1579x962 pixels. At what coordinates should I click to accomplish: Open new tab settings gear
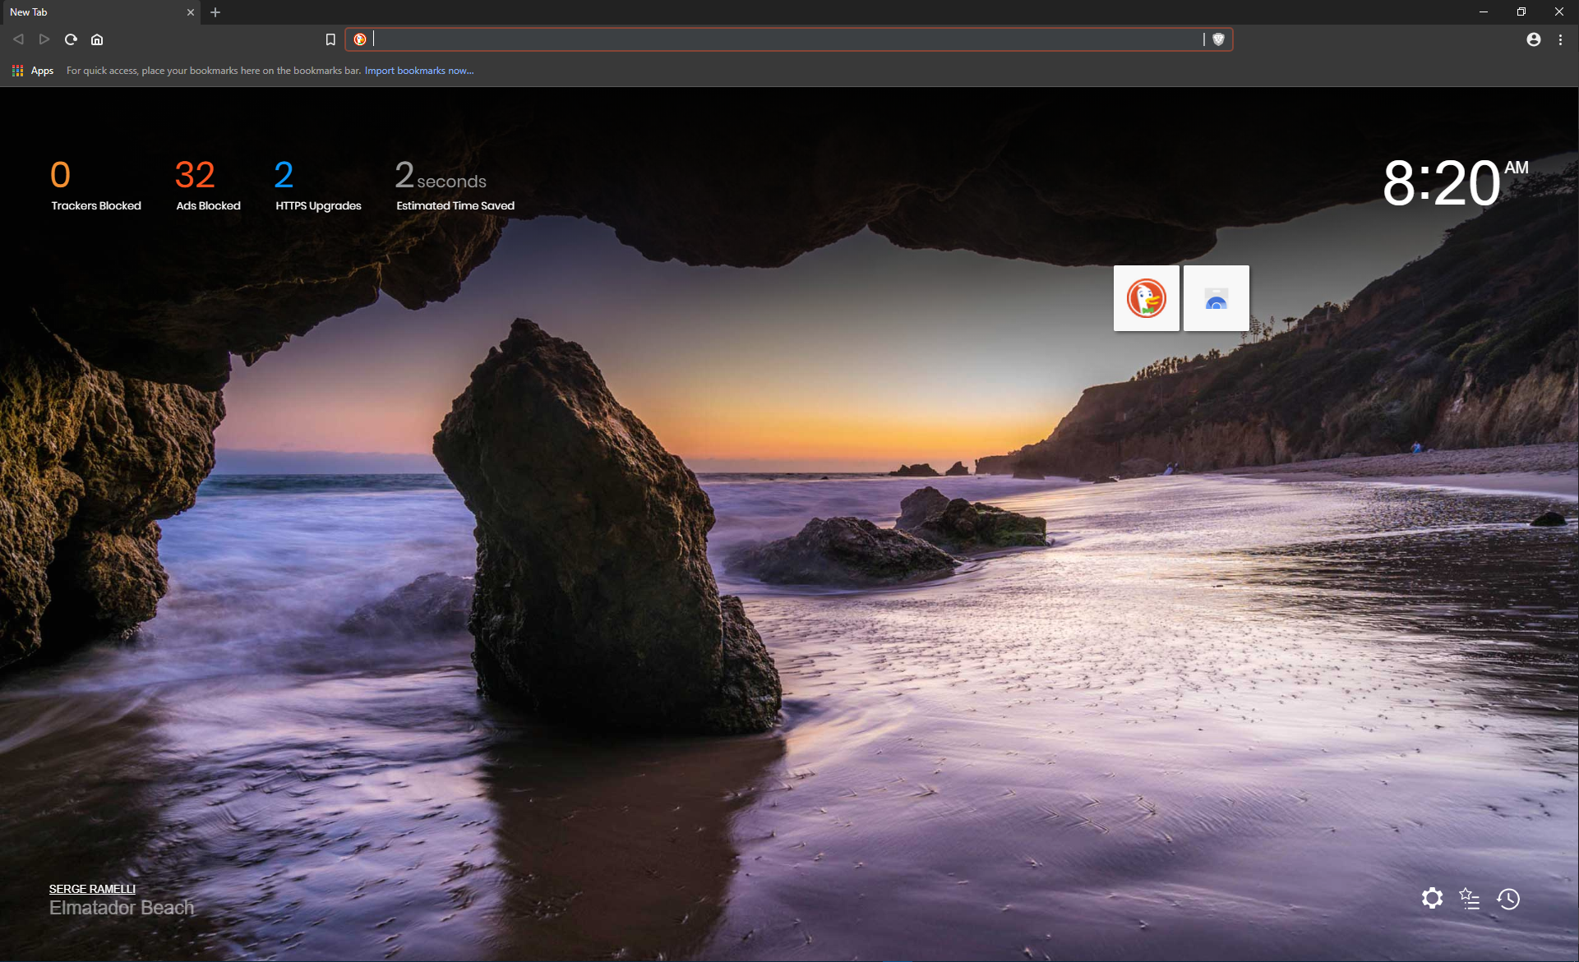coord(1432,899)
